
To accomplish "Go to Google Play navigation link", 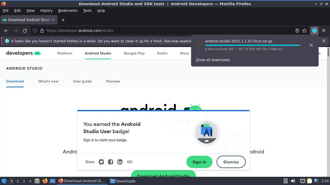I will [x=134, y=53].
